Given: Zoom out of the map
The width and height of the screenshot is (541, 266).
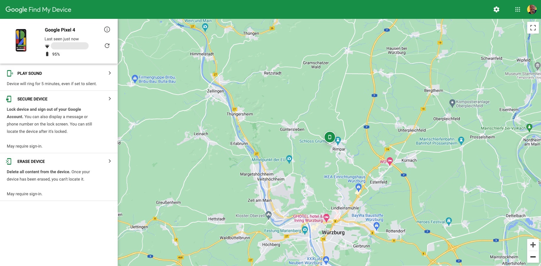Looking at the screenshot, I should [x=533, y=257].
